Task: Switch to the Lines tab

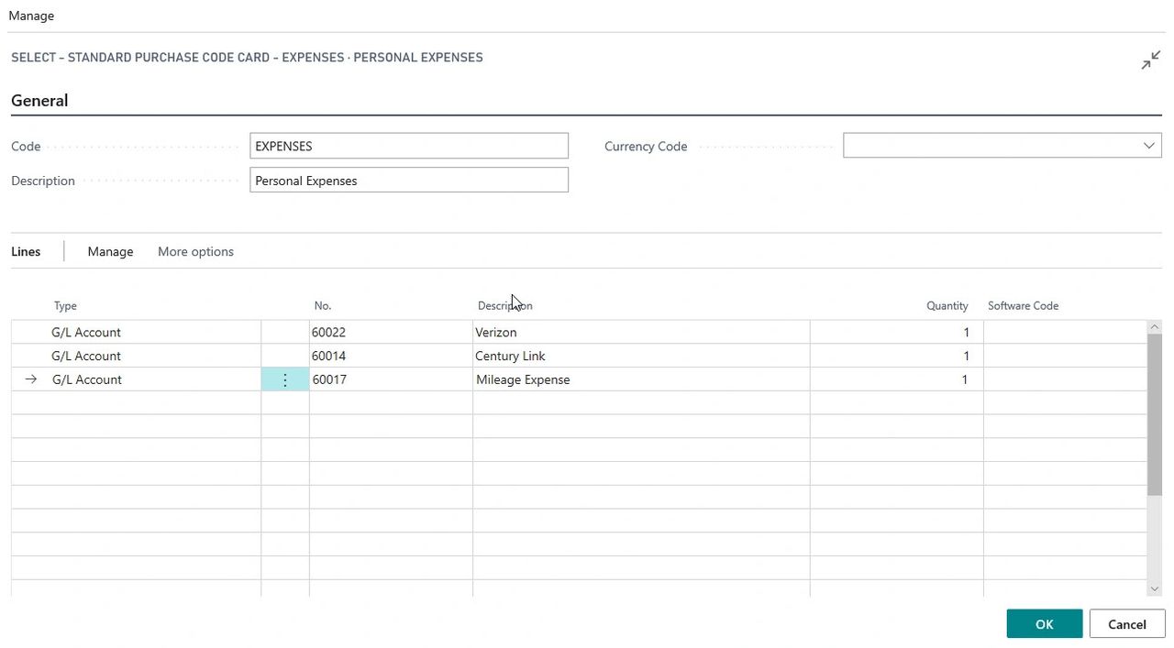Action: coord(26,251)
